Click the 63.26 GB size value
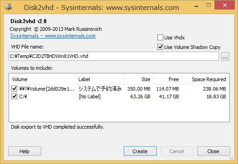 click(140, 96)
